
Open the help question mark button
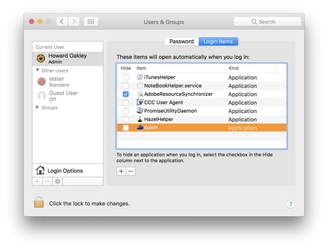tap(290, 205)
